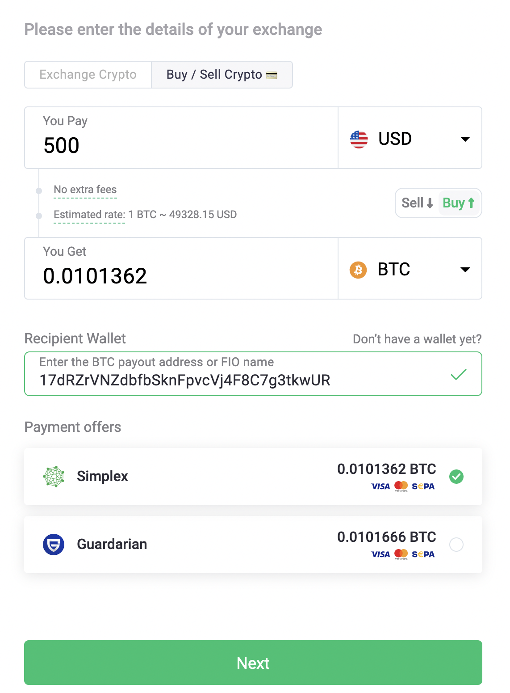Click the credit card icon on Buy/Sell tab
The width and height of the screenshot is (510, 693).
[272, 75]
